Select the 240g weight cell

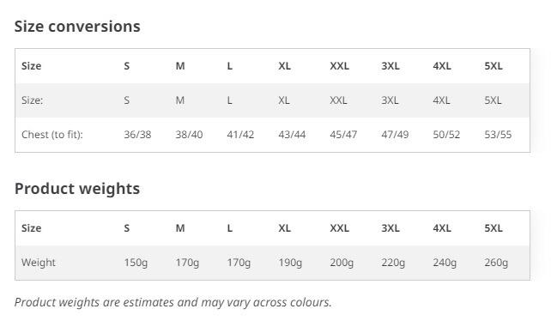point(445,263)
